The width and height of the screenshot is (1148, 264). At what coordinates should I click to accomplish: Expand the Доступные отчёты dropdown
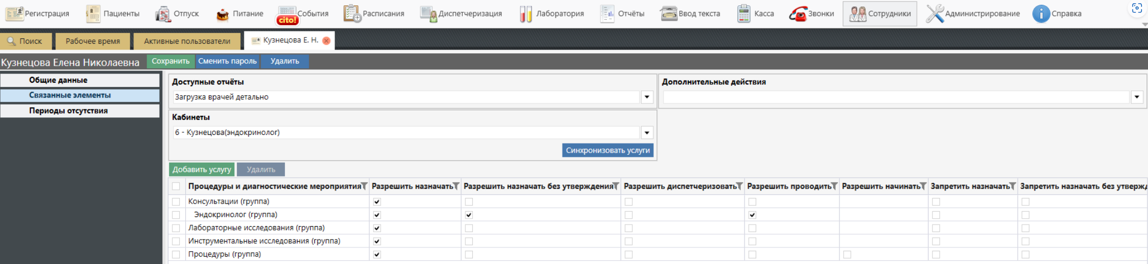[x=647, y=97]
